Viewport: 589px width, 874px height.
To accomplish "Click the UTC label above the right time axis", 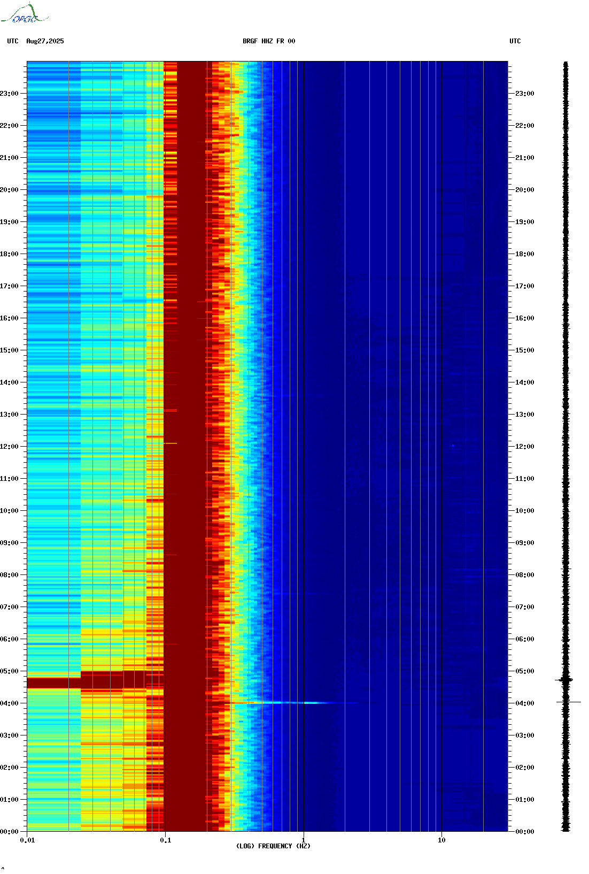I will click(x=515, y=41).
